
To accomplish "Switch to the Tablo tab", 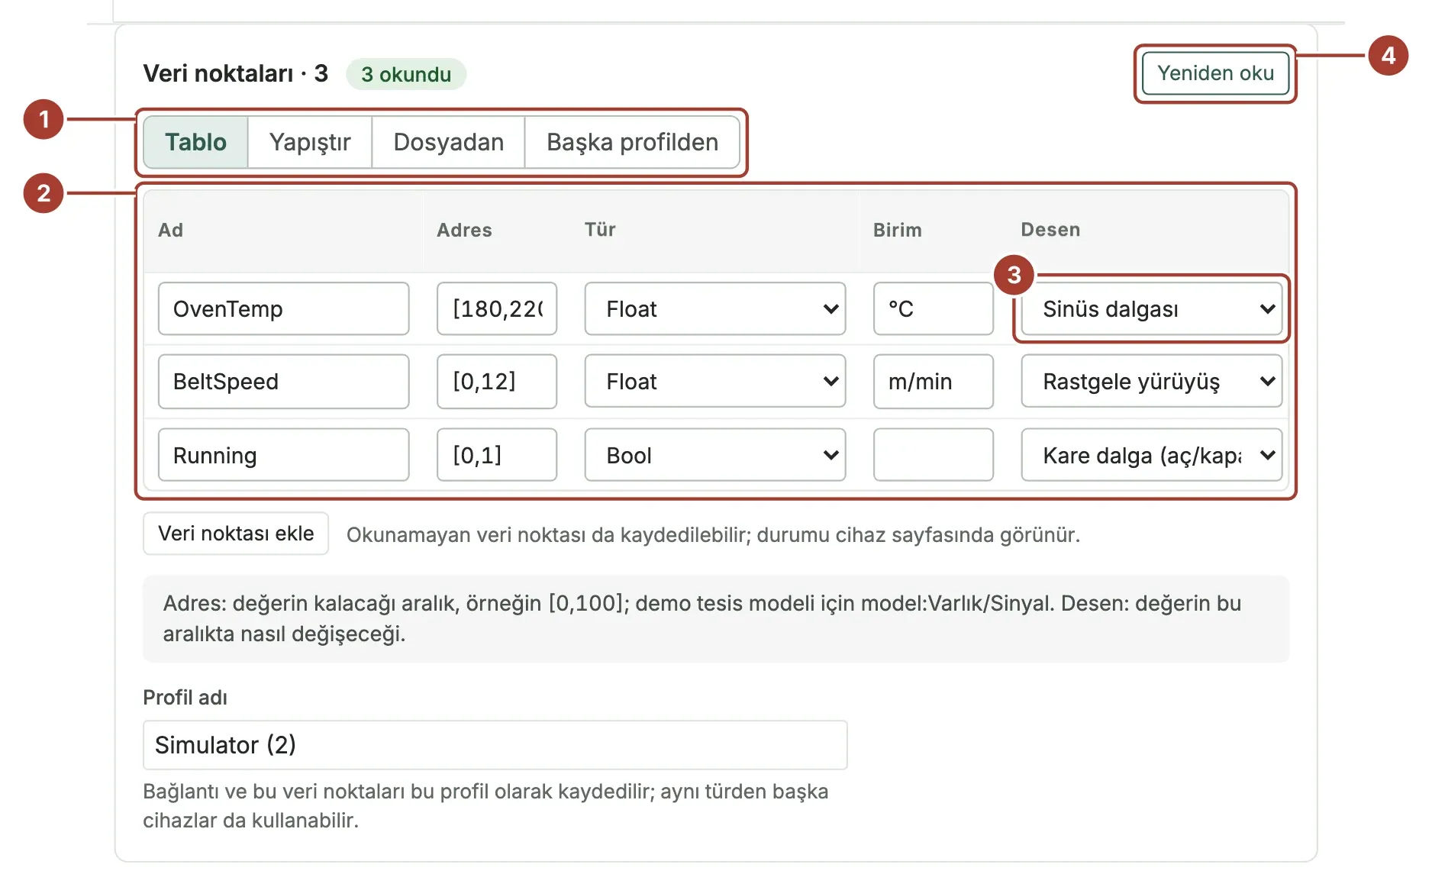I will tap(195, 142).
